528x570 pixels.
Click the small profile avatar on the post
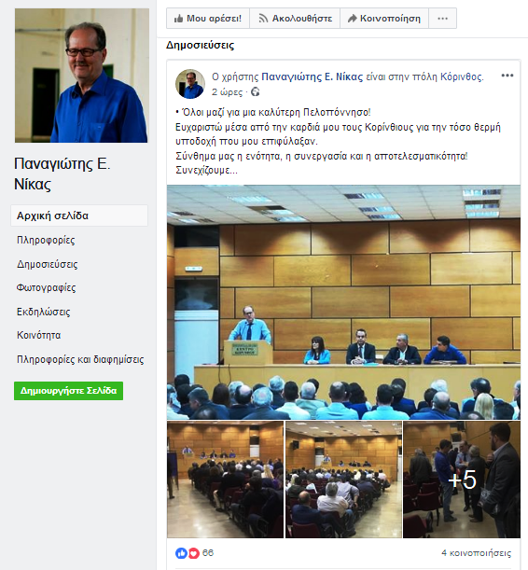[190, 84]
